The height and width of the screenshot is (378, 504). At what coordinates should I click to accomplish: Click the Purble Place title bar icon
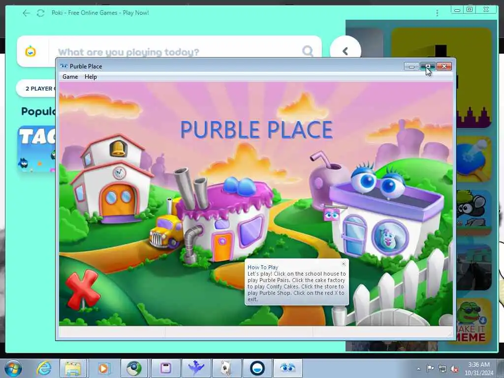[x=63, y=66]
